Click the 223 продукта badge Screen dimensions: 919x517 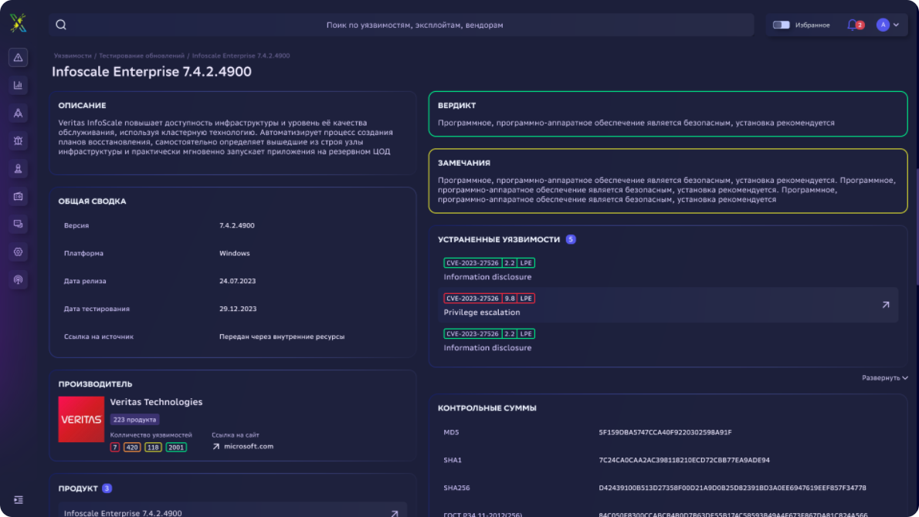[x=135, y=419]
